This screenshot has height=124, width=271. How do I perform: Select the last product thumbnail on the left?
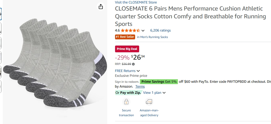point(1,87)
